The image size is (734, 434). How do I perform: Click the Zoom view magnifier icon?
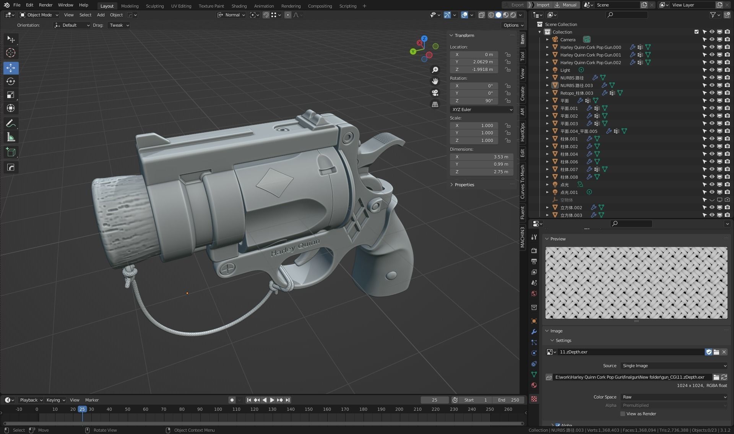[x=435, y=70]
